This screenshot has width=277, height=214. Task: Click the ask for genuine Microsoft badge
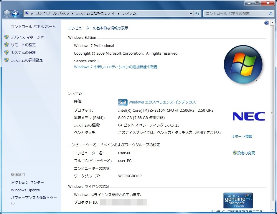(x=238, y=200)
